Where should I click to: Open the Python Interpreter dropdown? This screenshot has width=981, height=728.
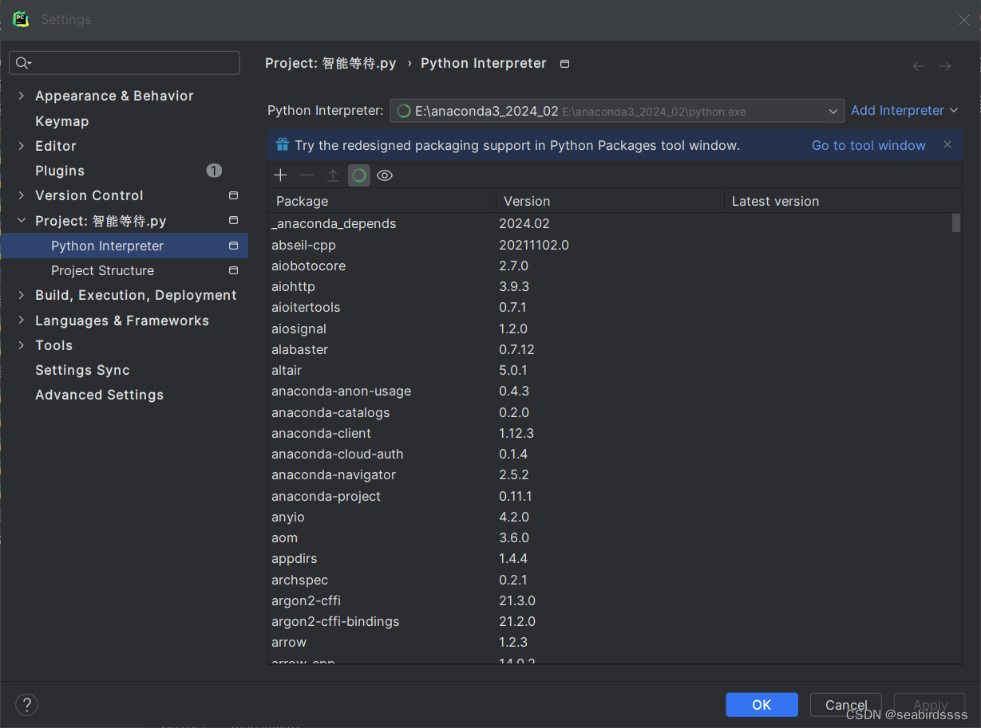[617, 111]
